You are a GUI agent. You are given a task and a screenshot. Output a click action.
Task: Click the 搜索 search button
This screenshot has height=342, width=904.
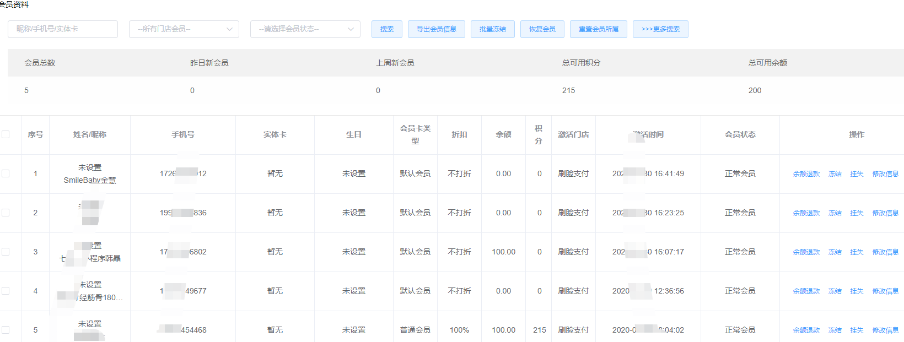pyautogui.click(x=386, y=29)
